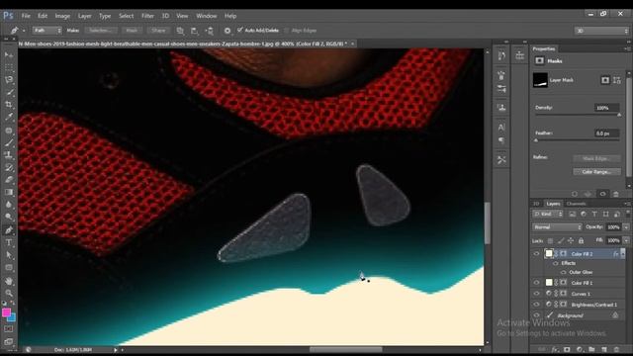Click the path alignment icon in options bar
The width and height of the screenshot is (633, 356).
195,31
